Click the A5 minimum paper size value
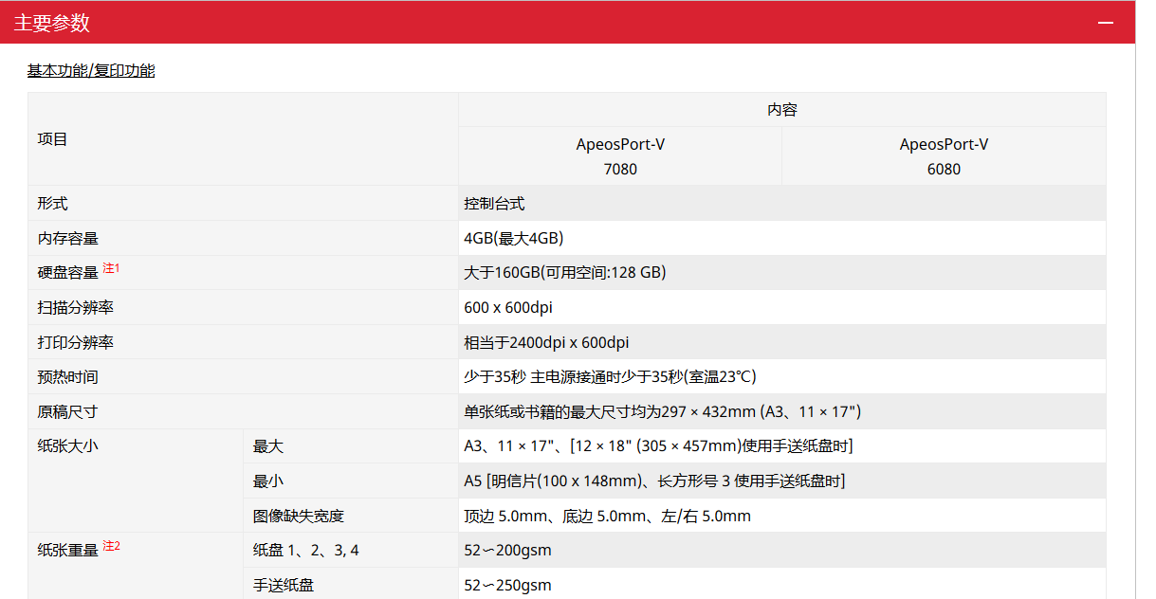 (654, 481)
